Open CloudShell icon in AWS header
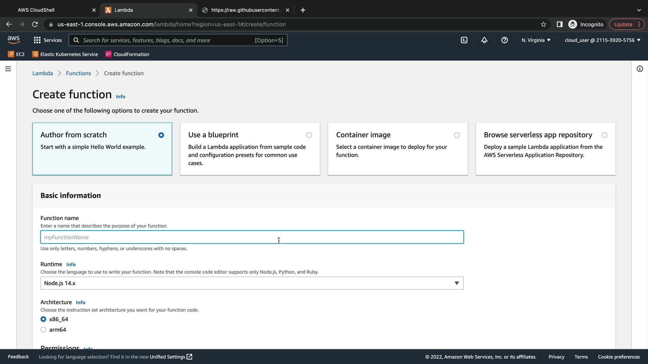The width and height of the screenshot is (648, 364). (x=464, y=40)
